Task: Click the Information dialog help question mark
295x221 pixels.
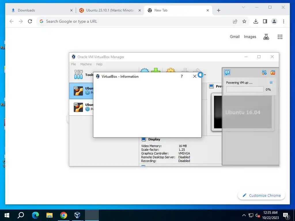Action: point(181,76)
